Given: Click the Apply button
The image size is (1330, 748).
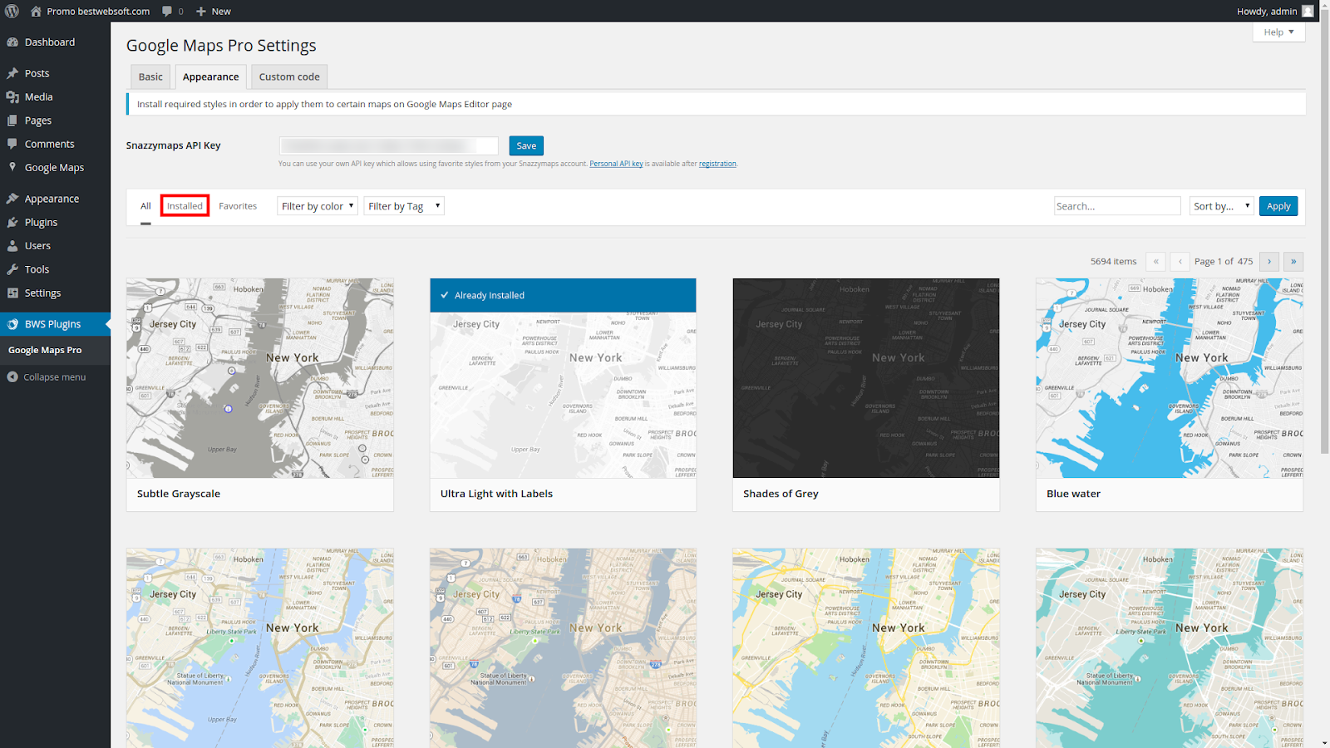Looking at the screenshot, I should pyautogui.click(x=1278, y=206).
